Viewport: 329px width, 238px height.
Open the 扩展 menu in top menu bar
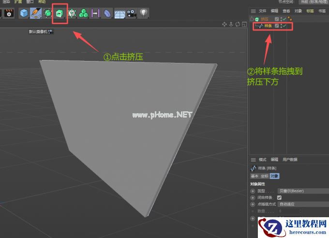click(18, 1)
